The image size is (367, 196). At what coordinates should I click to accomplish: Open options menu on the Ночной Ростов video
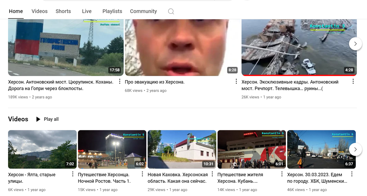click(142, 174)
